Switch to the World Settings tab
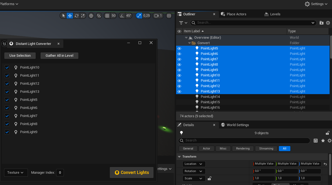This screenshot has width=332, height=185. coord(235,125)
